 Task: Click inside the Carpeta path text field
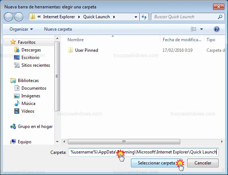click(143, 152)
